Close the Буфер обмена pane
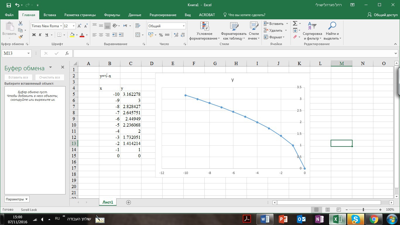Screen dimensions: 400x225 pos(62,67)
